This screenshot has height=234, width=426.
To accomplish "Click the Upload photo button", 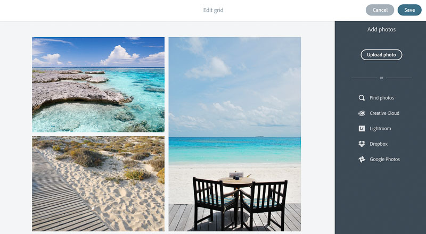I will [381, 55].
